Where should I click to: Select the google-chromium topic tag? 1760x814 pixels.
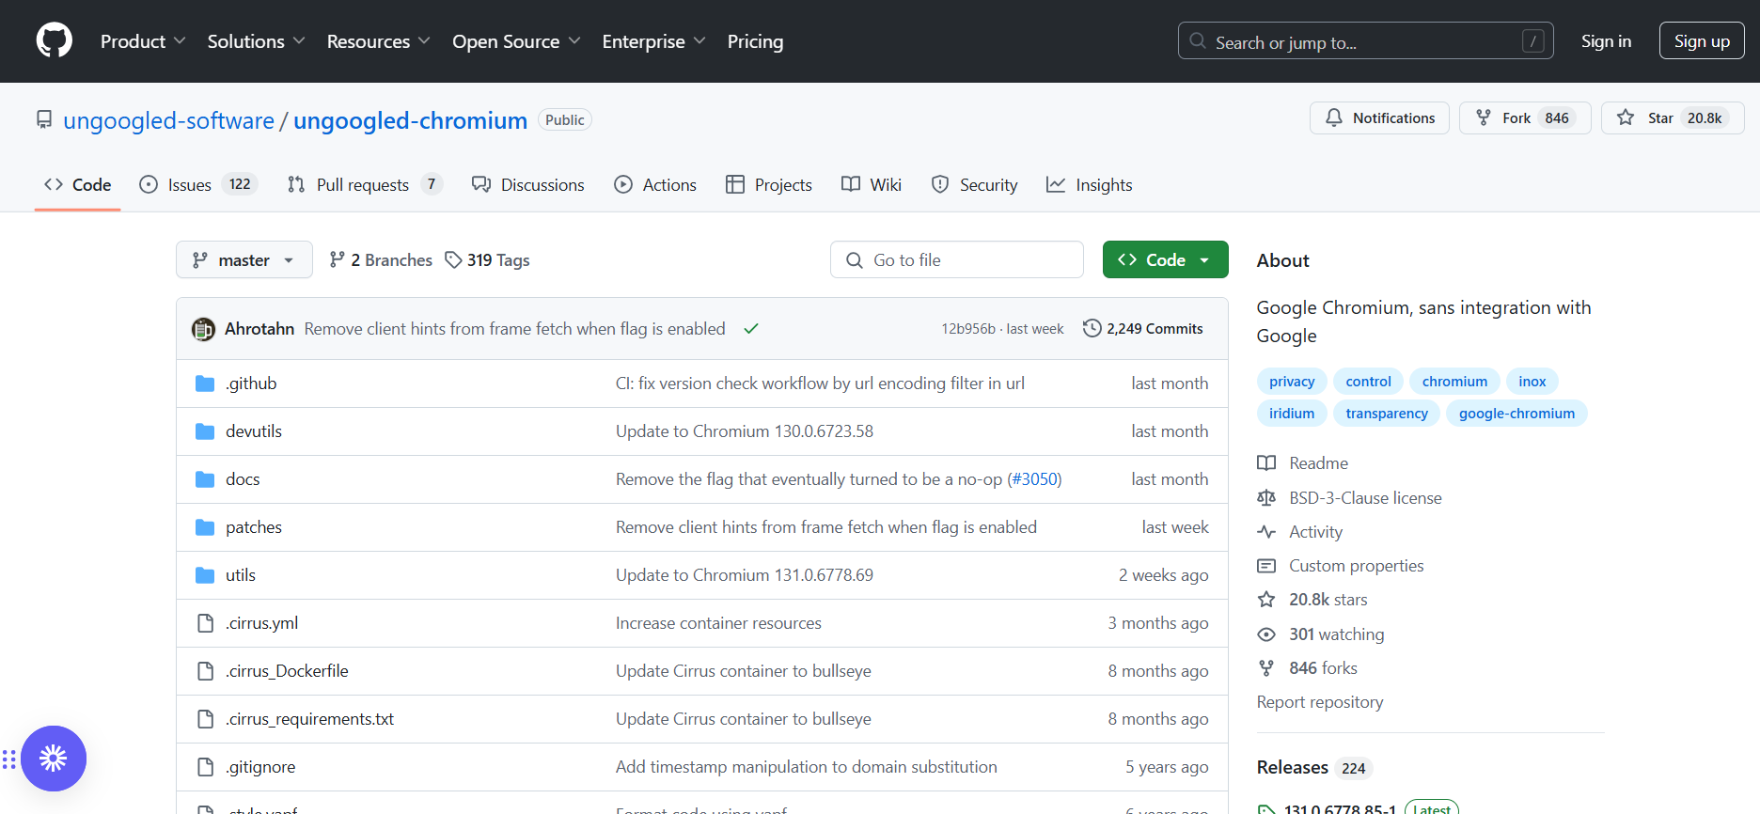pyautogui.click(x=1516, y=414)
